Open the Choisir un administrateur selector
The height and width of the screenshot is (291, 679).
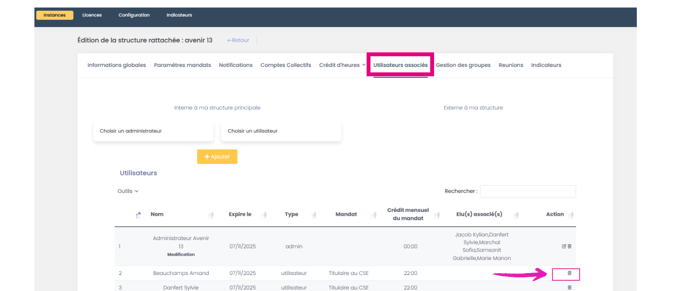(x=153, y=131)
